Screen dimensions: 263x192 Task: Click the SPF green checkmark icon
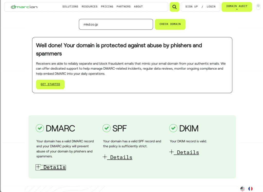coord(107,128)
